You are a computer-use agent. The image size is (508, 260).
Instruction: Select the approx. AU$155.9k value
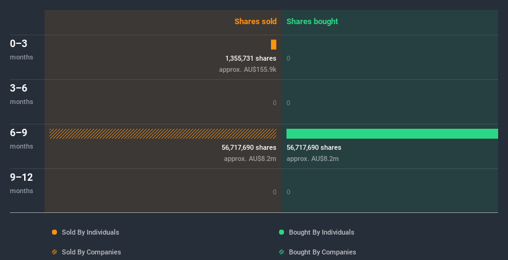(x=248, y=69)
